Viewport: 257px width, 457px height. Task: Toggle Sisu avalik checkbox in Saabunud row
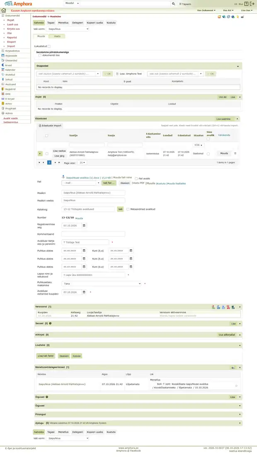tap(208, 154)
